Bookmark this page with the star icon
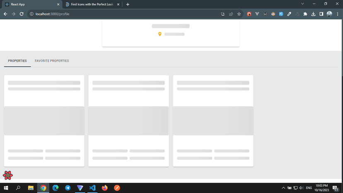 239,14
